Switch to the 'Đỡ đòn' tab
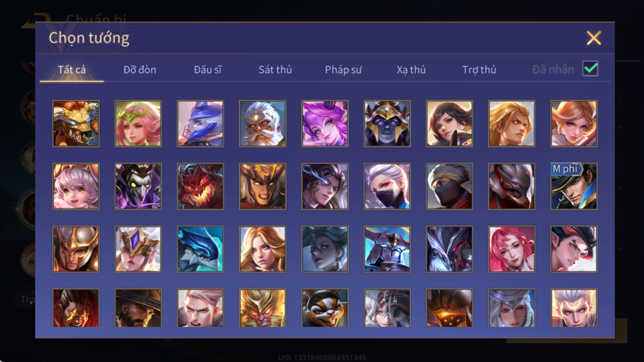 tap(140, 70)
